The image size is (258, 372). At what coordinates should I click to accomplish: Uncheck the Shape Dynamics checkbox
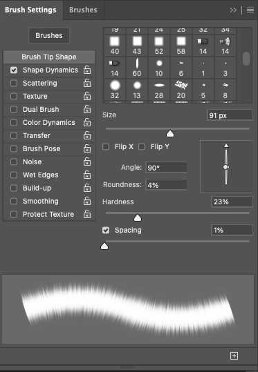14,70
